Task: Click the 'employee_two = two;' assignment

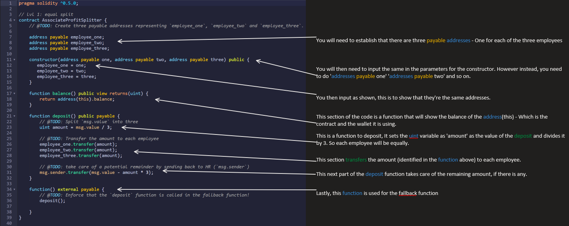Action: tap(61, 71)
